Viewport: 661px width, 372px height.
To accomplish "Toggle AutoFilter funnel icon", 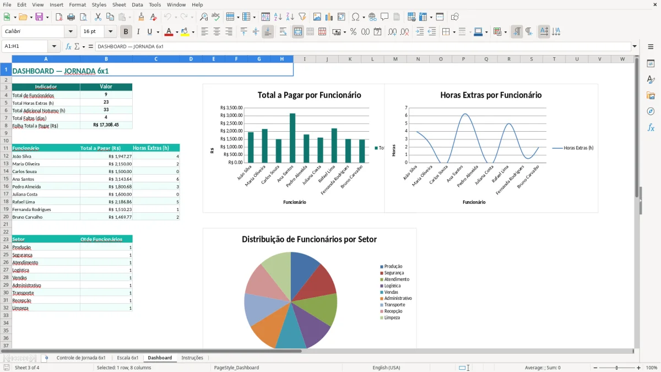I will coord(302,17).
